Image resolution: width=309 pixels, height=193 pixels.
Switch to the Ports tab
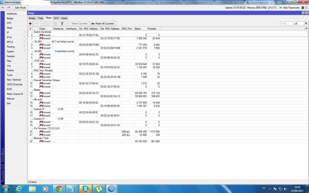(41, 18)
